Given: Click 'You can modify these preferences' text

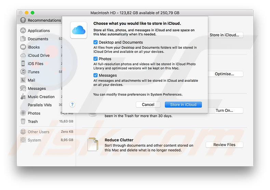Looking at the screenshot, I should [x=138, y=94].
